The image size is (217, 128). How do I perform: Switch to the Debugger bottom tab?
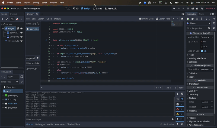40,124
